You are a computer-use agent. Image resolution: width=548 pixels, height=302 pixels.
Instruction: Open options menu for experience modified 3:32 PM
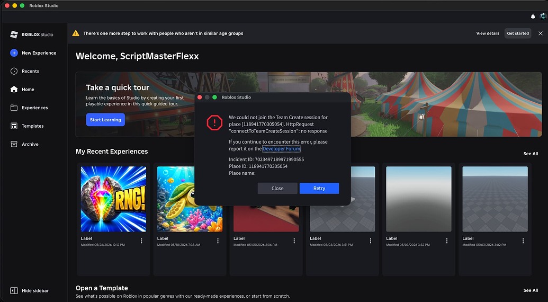click(x=447, y=241)
